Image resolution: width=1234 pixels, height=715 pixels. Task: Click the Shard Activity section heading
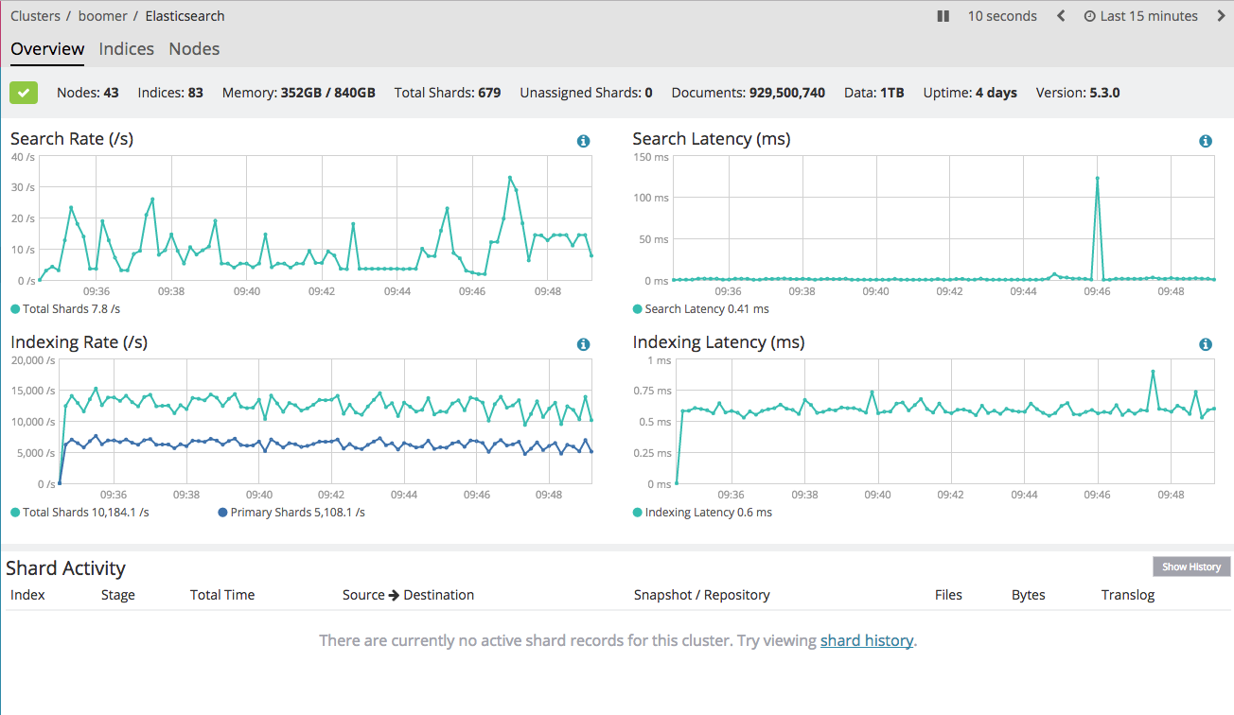[66, 567]
